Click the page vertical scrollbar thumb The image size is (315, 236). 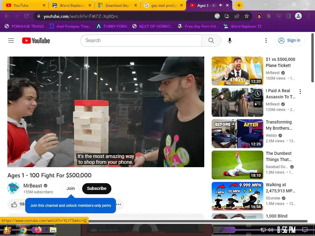313,58
